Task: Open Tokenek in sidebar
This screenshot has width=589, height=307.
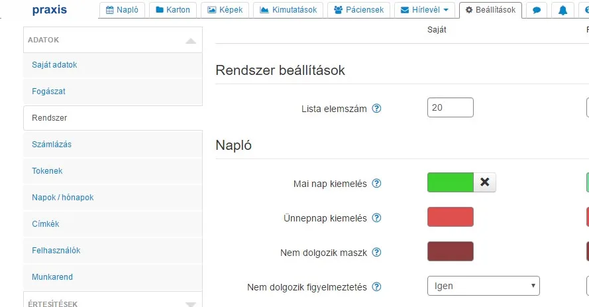Action: pos(113,171)
